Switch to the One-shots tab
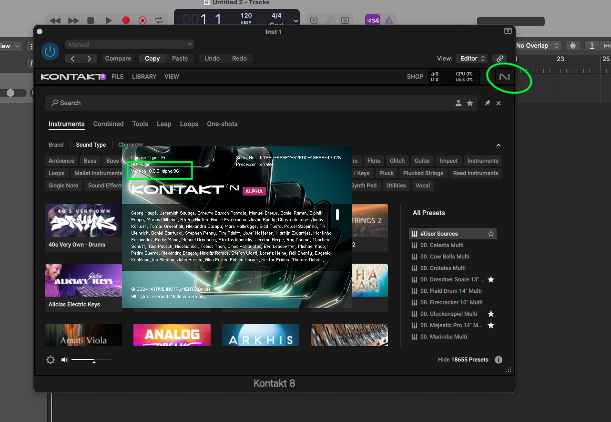The width and height of the screenshot is (611, 422). tap(222, 124)
